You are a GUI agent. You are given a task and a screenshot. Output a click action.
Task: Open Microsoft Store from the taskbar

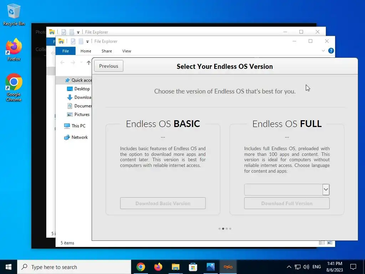pos(193,267)
